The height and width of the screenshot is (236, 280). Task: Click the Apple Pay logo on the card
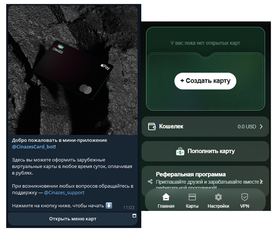[x=105, y=66]
